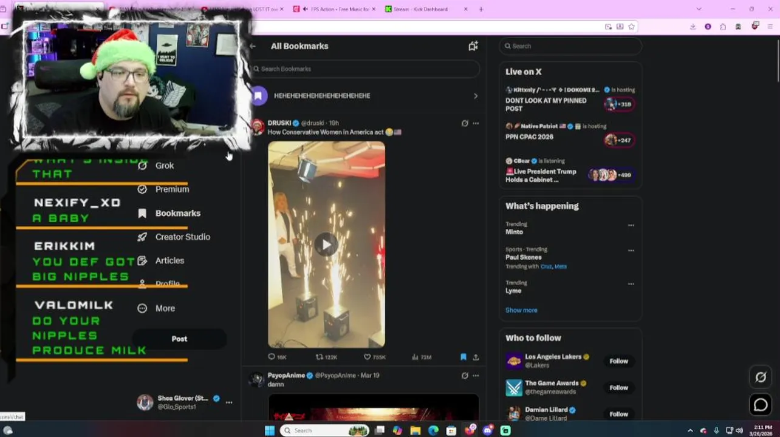
Task: Click the Grok icon on the DRUSKI post
Action: click(465, 123)
